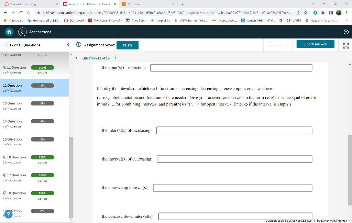352x223 pixels.
Task: Click the questions list icon
Action: [6, 45]
